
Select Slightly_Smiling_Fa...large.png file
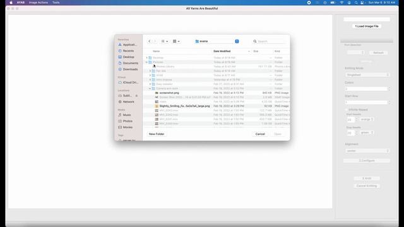(x=184, y=106)
